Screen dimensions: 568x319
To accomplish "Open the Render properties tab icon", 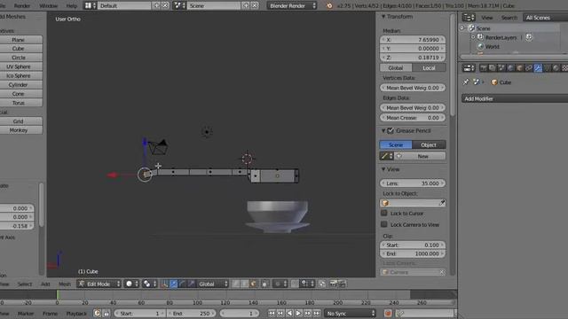I will coord(483,68).
